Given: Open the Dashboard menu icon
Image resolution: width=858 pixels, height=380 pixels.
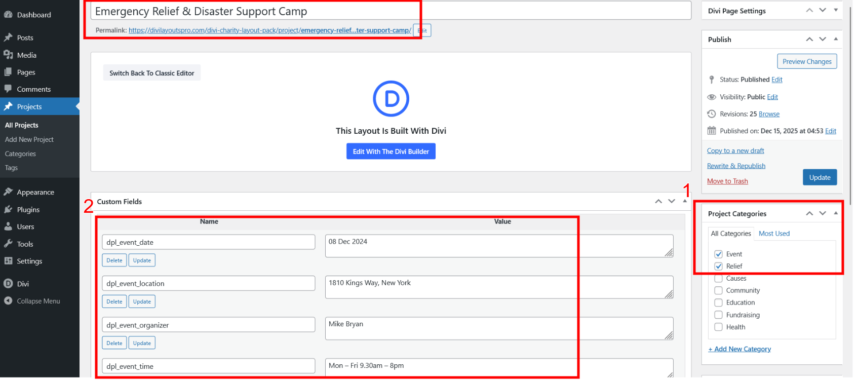Looking at the screenshot, I should [8, 15].
